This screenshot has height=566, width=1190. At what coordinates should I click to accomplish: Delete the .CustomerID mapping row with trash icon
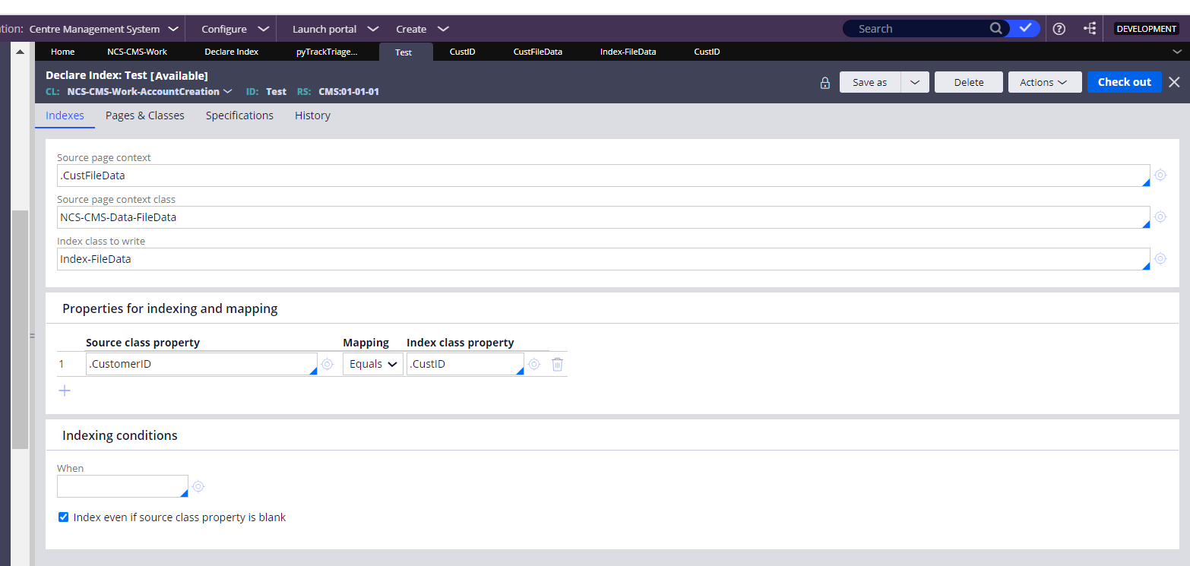click(557, 364)
